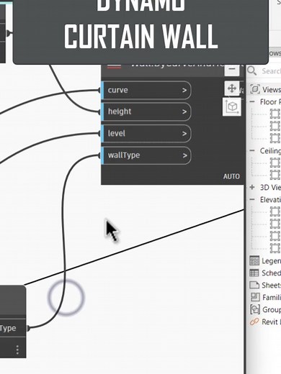Click the Floor Plans tree label
The image size is (281, 374).
[x=270, y=102]
